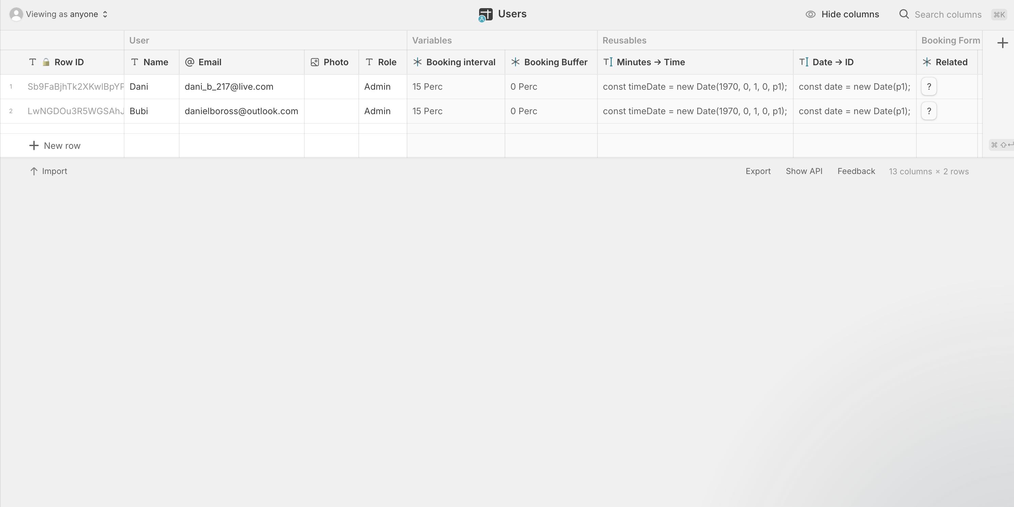The width and height of the screenshot is (1014, 507).
Task: Open the Date → ID column header
Action: [x=855, y=62]
